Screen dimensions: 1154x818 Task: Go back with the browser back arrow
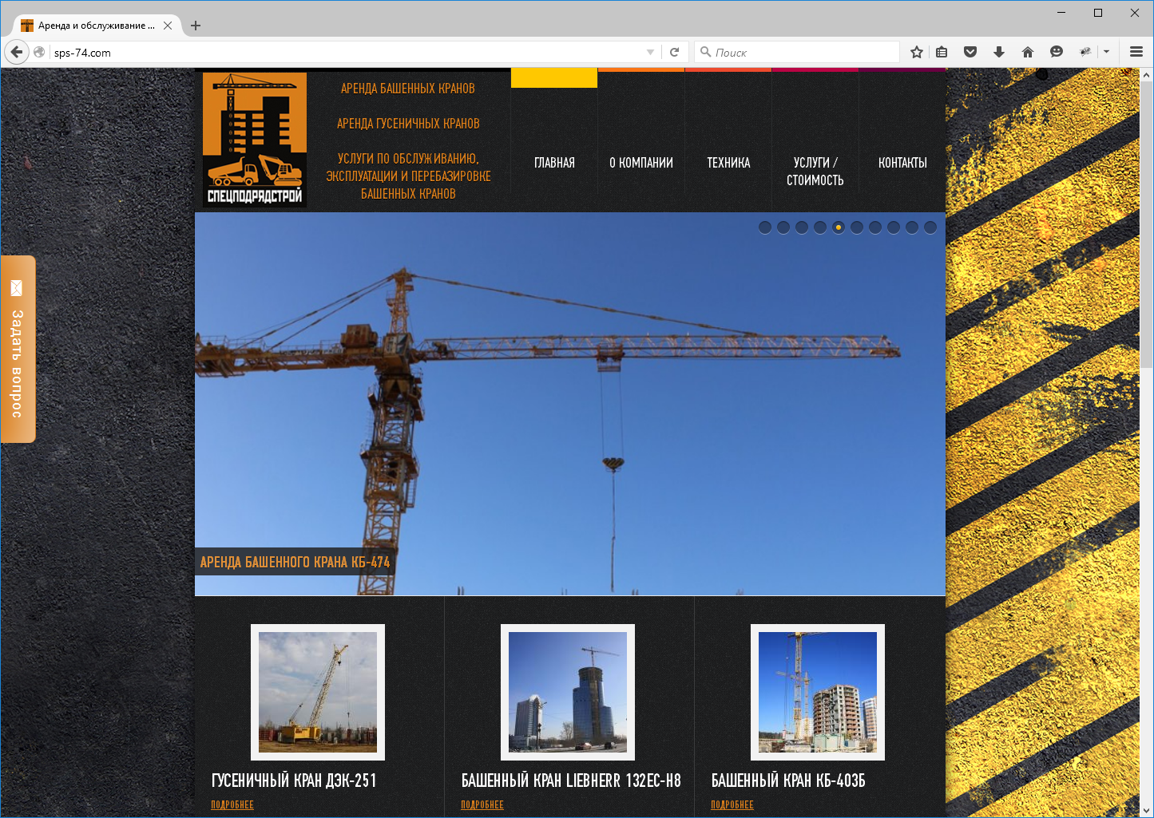[x=17, y=52]
